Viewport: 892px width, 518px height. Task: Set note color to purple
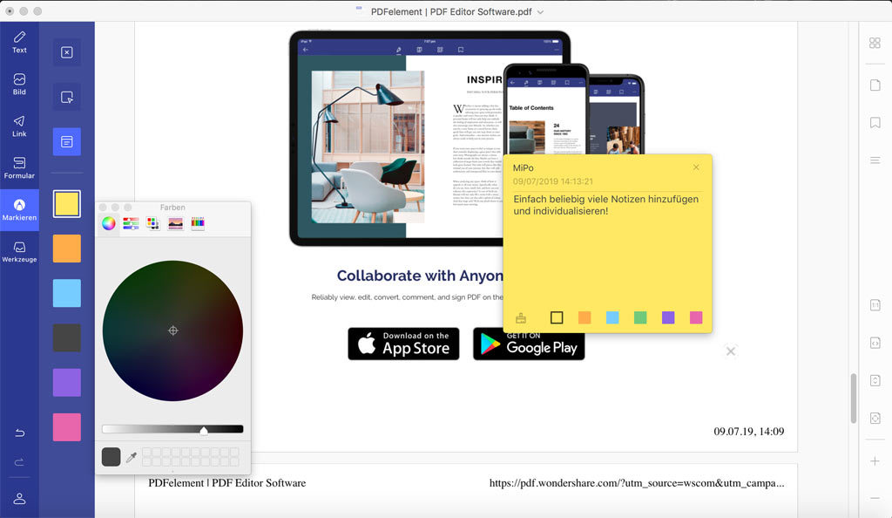(668, 317)
